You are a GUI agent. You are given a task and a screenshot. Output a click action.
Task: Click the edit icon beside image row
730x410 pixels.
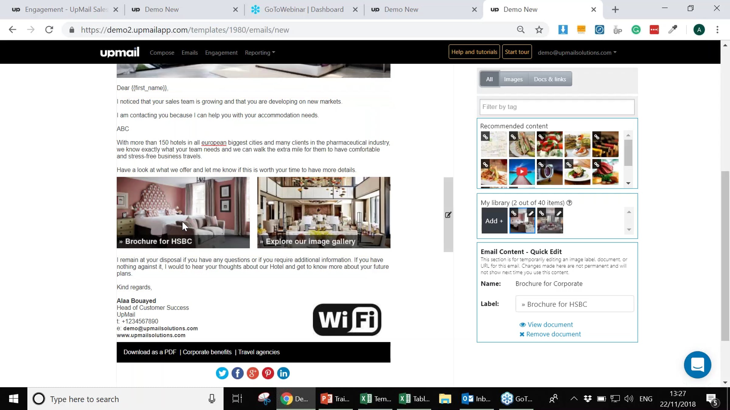(448, 215)
